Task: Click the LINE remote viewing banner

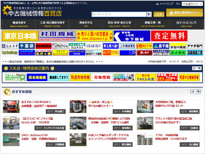Action: click(15, 77)
